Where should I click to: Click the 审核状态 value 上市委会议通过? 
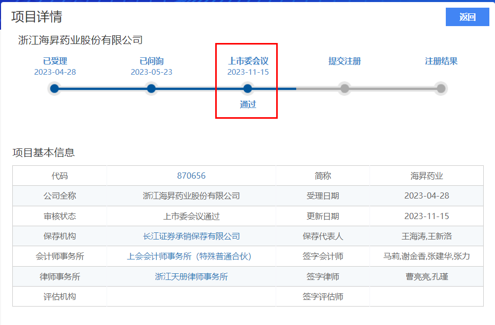[x=191, y=216]
